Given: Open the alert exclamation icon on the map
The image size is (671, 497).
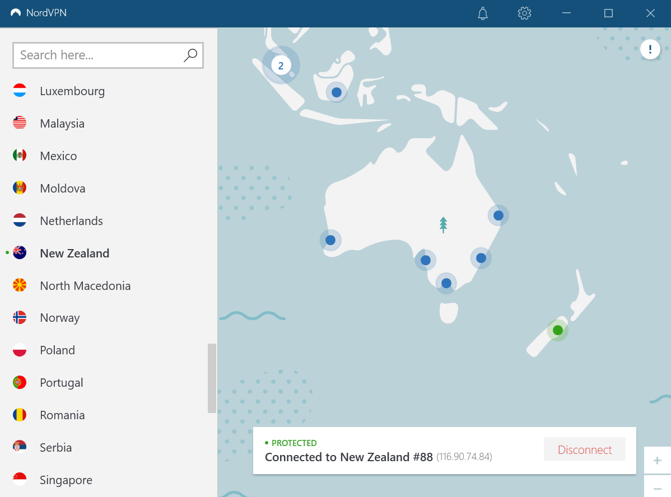Looking at the screenshot, I should 650,49.
